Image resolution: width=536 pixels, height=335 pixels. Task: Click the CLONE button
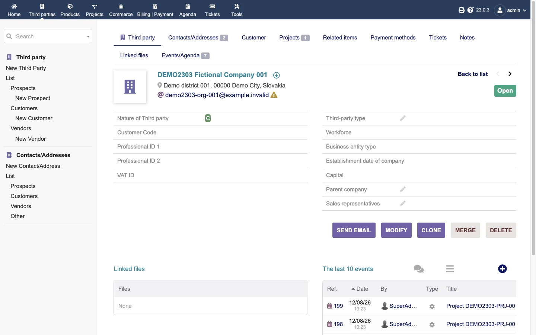(431, 230)
